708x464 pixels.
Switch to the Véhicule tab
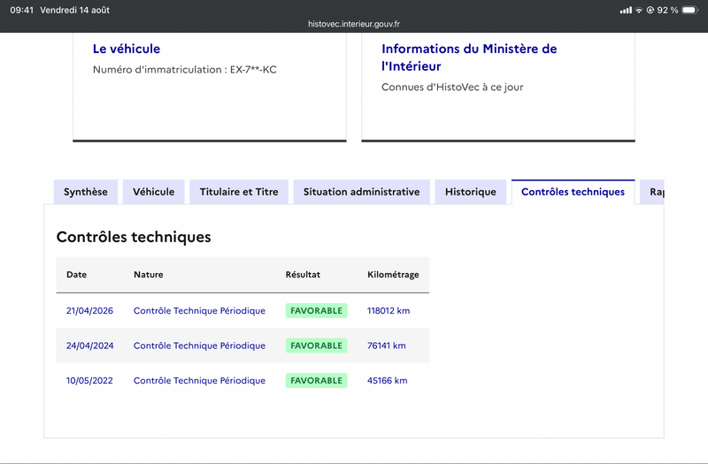[x=153, y=192]
